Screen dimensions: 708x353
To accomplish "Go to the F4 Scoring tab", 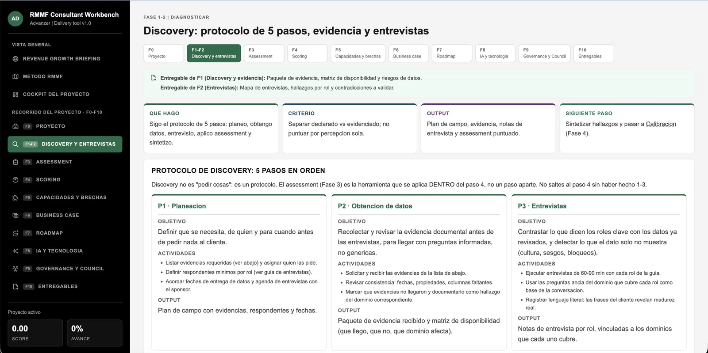I will (307, 53).
